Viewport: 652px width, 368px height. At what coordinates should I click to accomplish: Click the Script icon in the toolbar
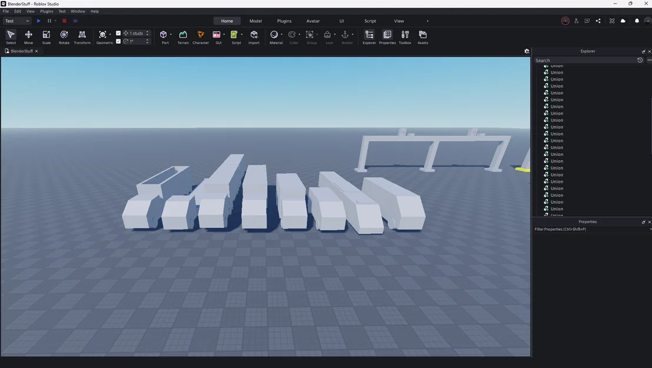coord(234,35)
